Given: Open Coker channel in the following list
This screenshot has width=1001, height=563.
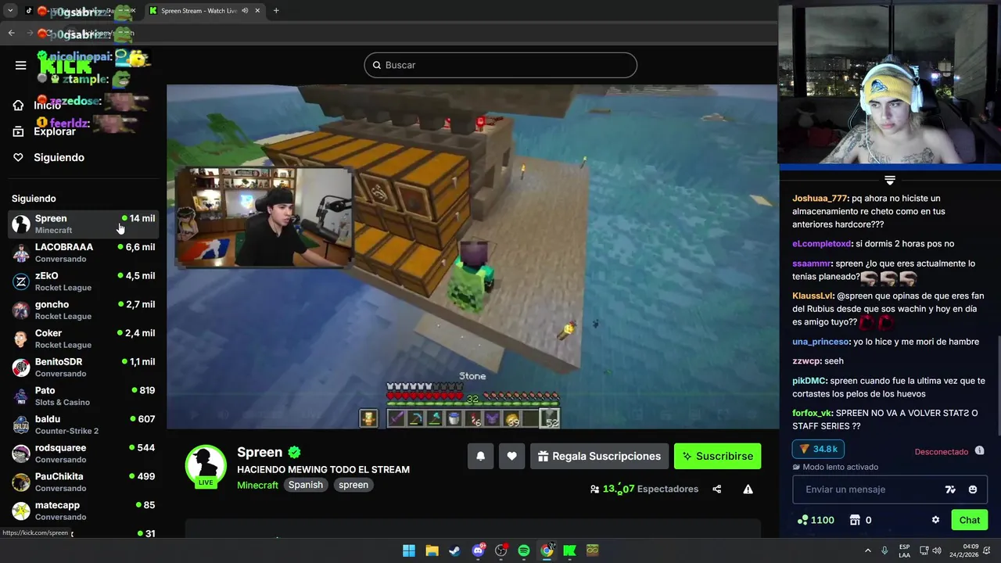Looking at the screenshot, I should [84, 339].
